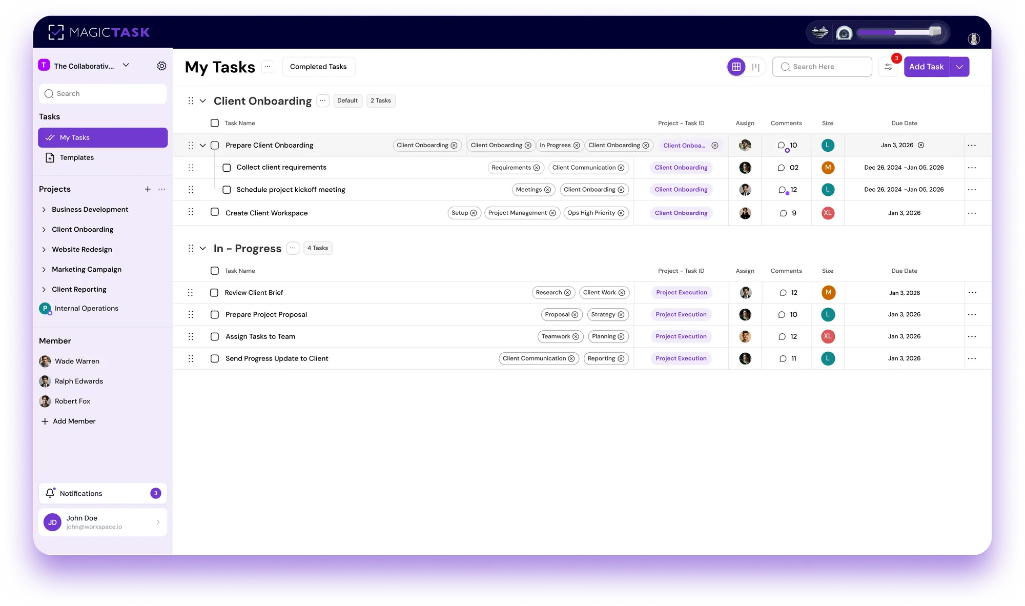Check the Prepare Client Onboarding task

pos(215,146)
